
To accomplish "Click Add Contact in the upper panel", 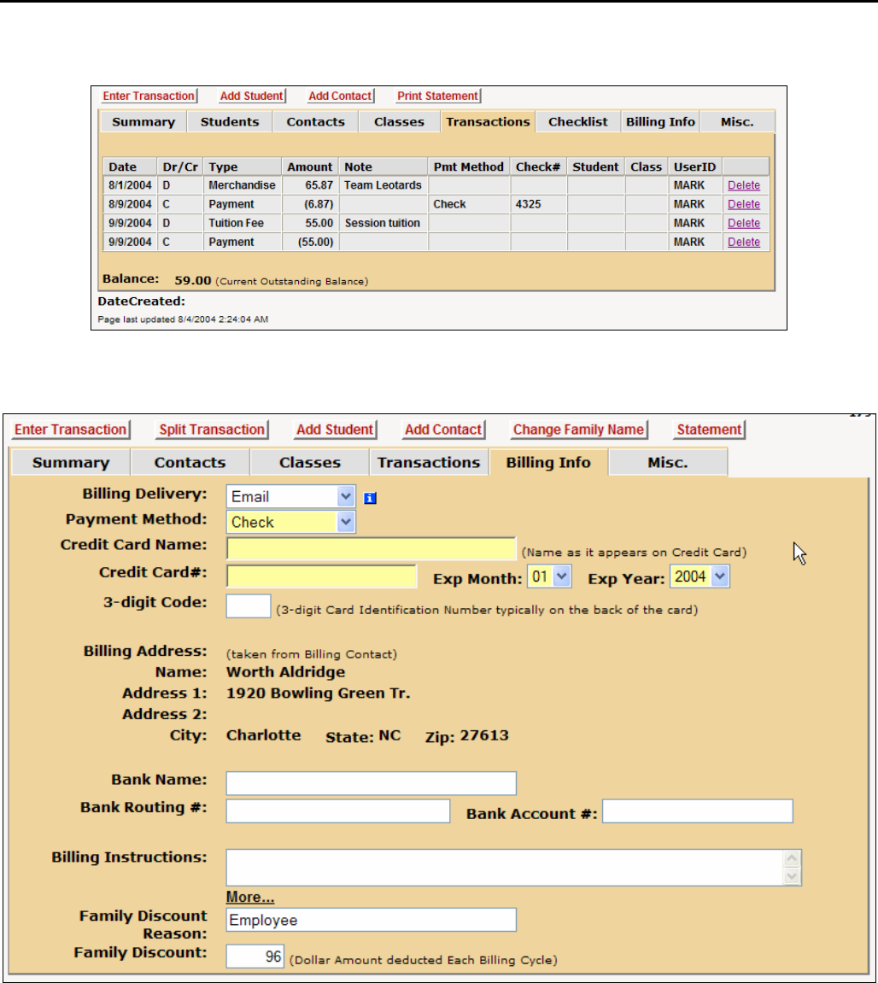I will tap(340, 96).
